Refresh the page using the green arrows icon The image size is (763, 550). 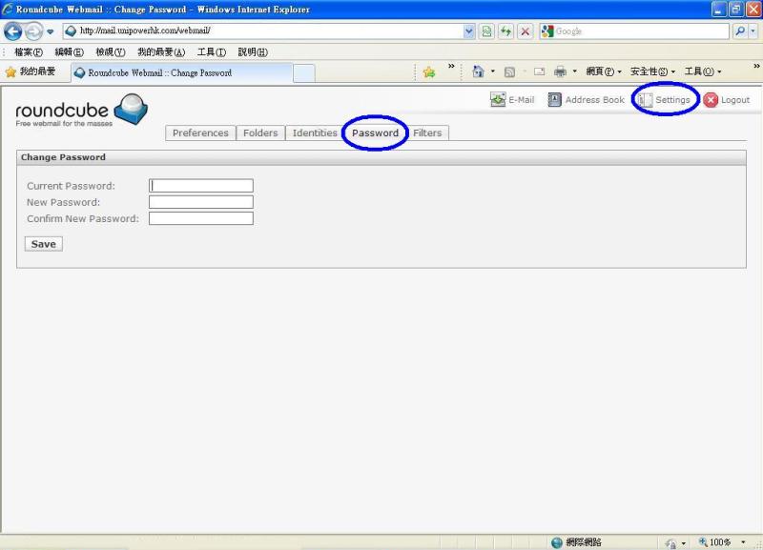506,31
